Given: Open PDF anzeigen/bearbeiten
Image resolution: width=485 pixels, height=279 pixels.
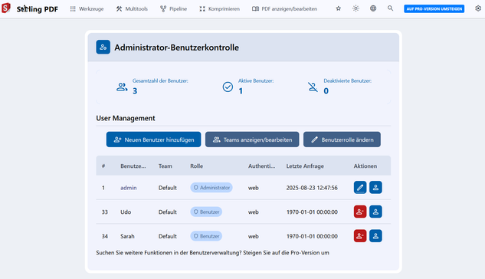Looking at the screenshot, I should (284, 9).
